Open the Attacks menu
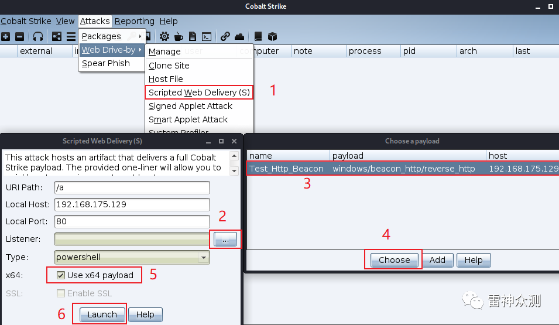 (x=95, y=21)
